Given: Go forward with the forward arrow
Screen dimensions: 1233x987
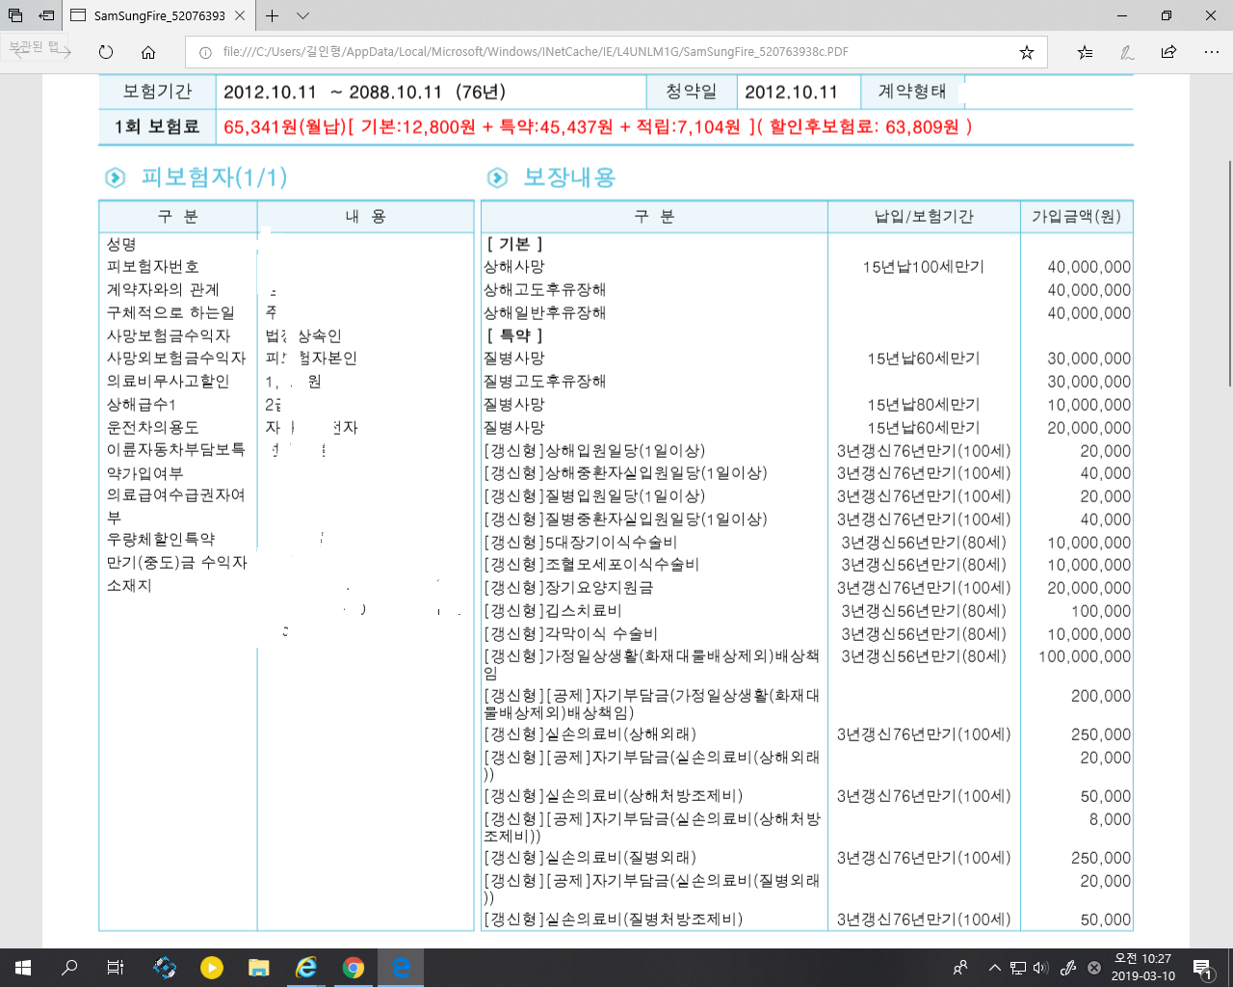Looking at the screenshot, I should [63, 52].
